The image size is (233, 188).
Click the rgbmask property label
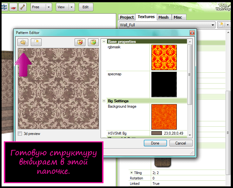coord(114,47)
